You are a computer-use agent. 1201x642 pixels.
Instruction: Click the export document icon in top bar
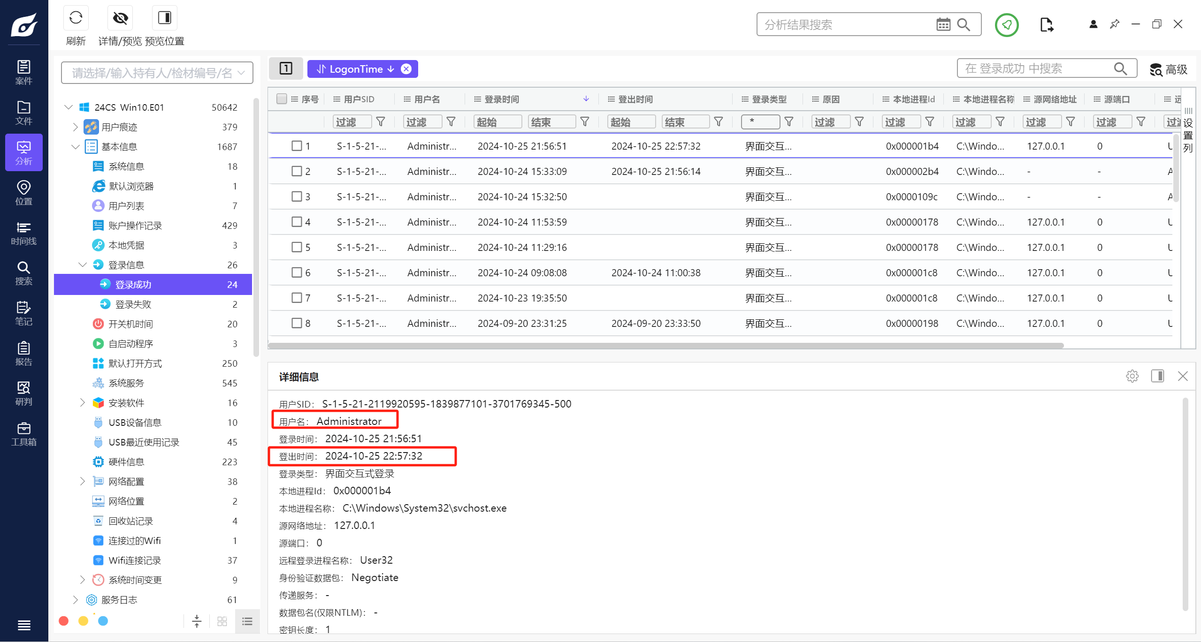pyautogui.click(x=1046, y=24)
